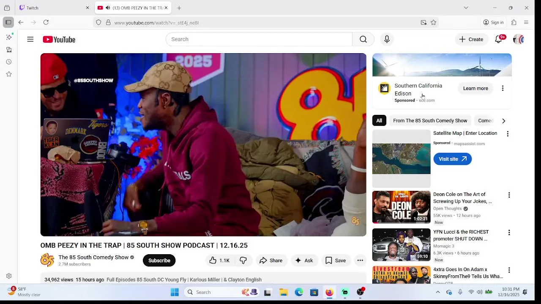Dislike the video with thumbs down
541x304 pixels.
(243, 261)
